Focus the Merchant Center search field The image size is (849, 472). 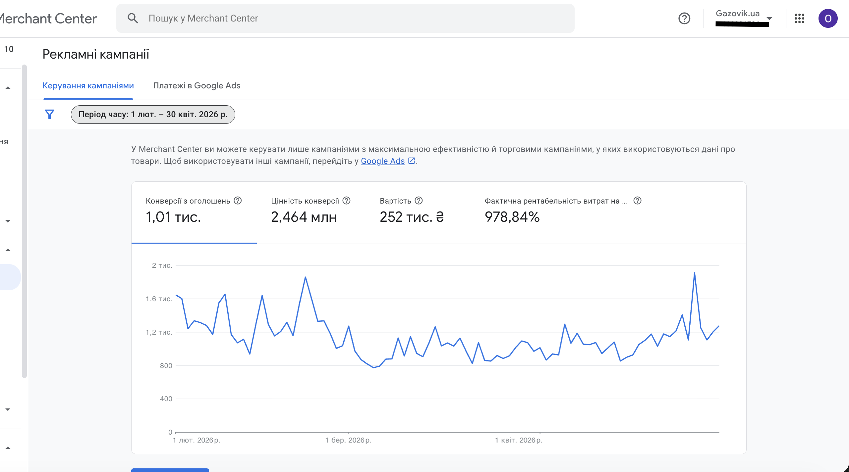point(345,18)
